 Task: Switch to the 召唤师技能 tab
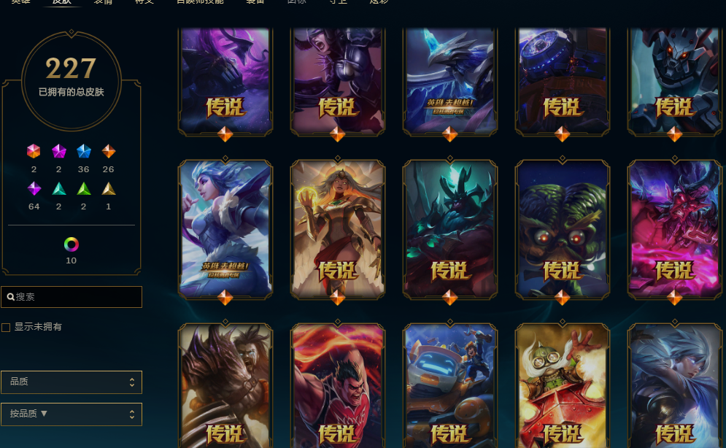pyautogui.click(x=200, y=2)
